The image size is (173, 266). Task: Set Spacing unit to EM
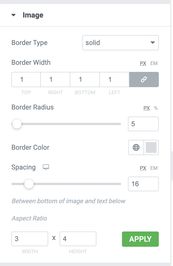[154, 168]
